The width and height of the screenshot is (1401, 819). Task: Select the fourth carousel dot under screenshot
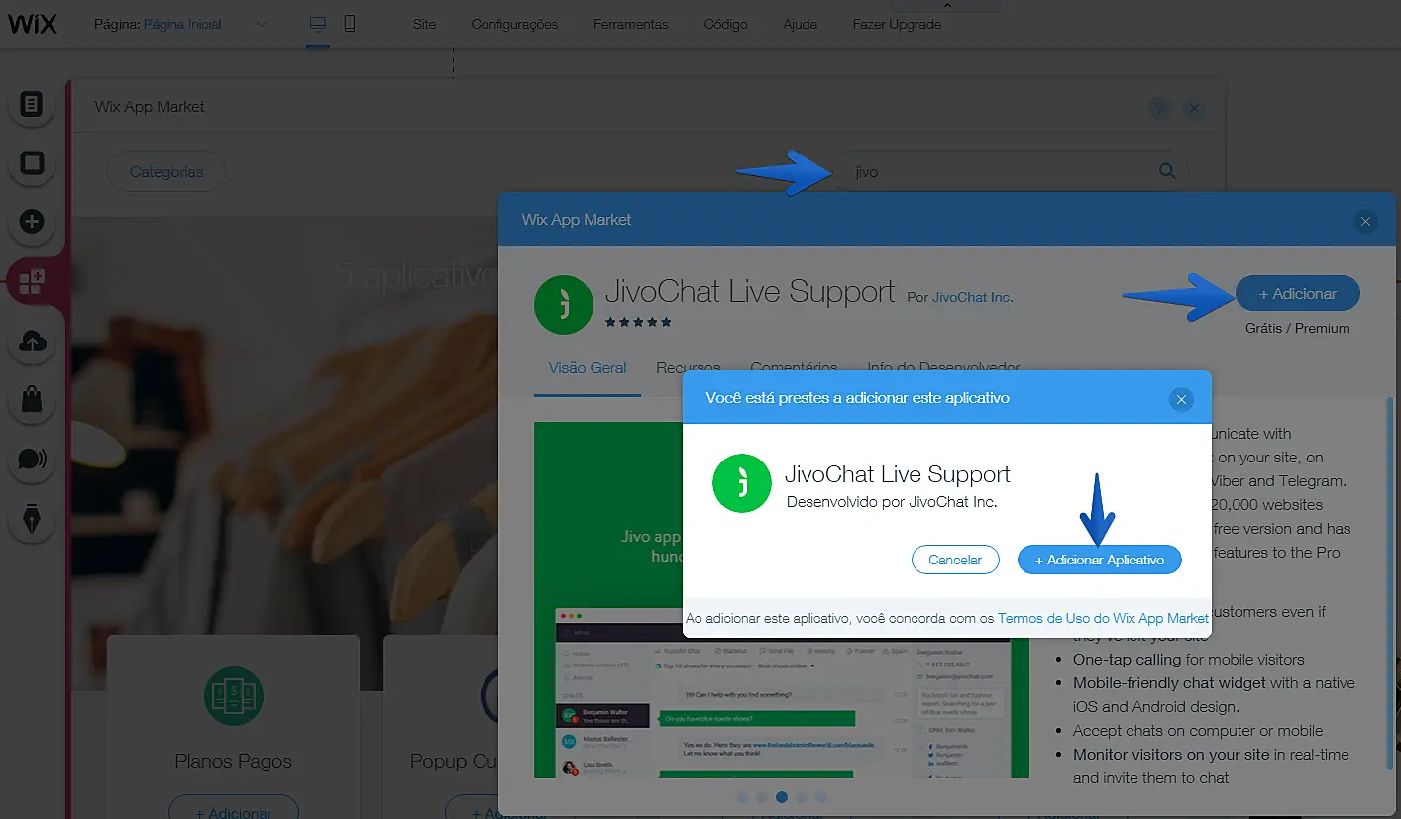(802, 796)
